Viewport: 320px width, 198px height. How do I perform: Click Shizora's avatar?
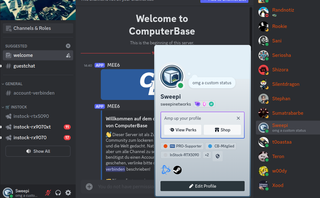tap(263, 70)
